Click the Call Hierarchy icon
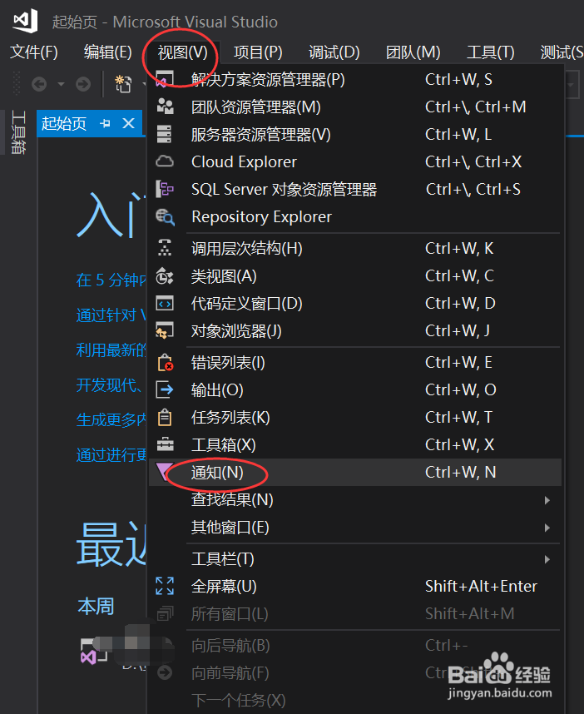The width and height of the screenshot is (584, 714). coord(165,248)
